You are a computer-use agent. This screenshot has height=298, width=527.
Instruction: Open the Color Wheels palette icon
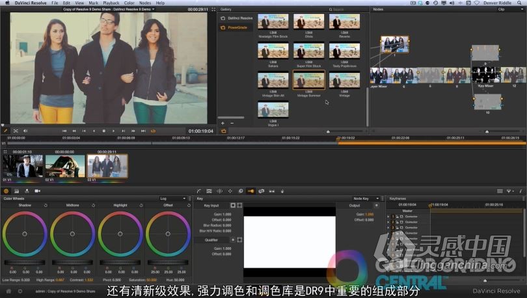(6, 191)
